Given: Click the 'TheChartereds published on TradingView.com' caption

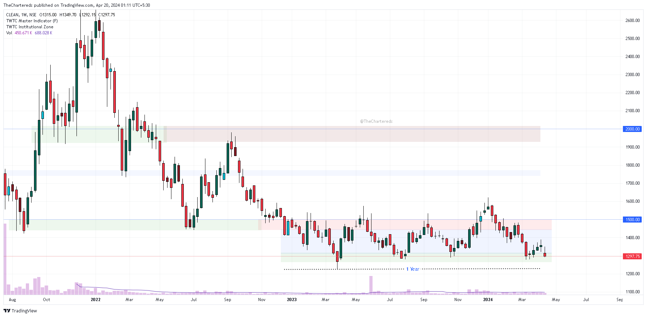Looking at the screenshot, I should [x=49, y=5].
